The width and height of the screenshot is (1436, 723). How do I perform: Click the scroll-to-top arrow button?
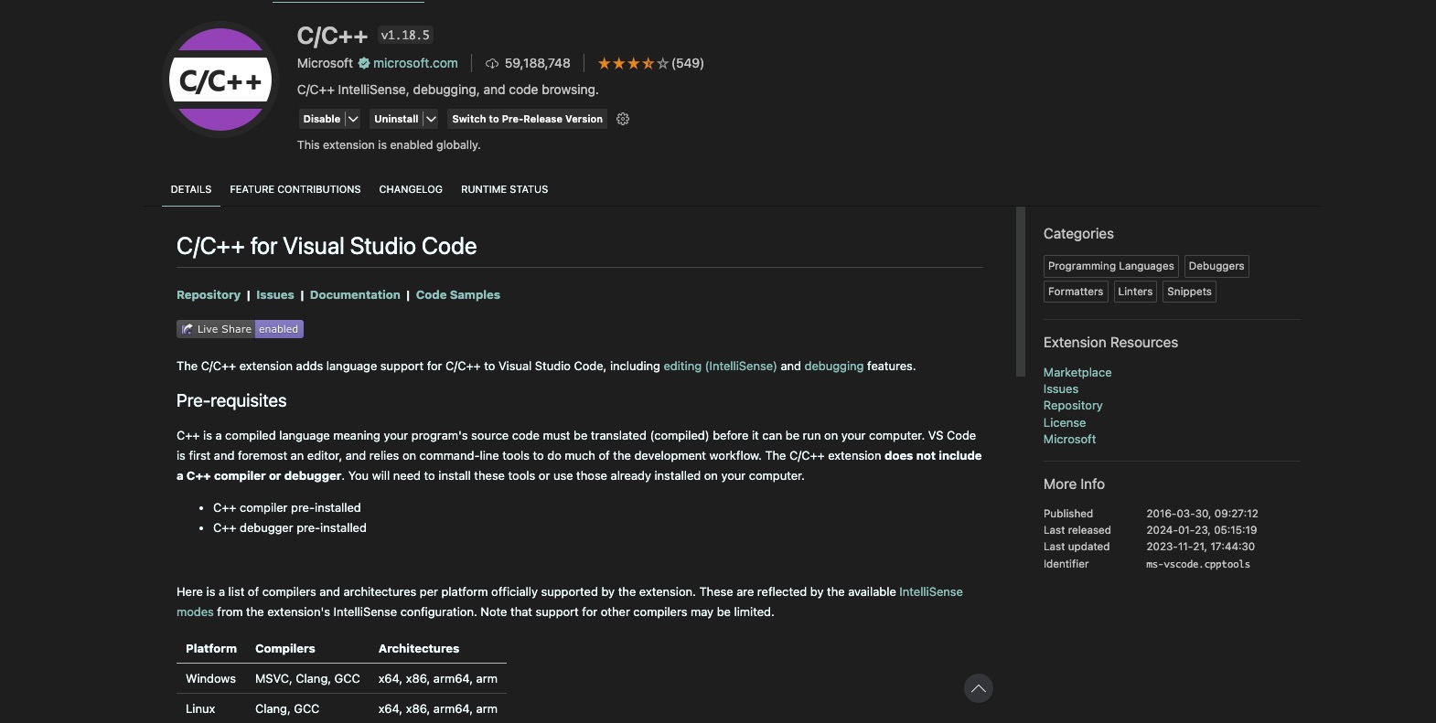978,688
